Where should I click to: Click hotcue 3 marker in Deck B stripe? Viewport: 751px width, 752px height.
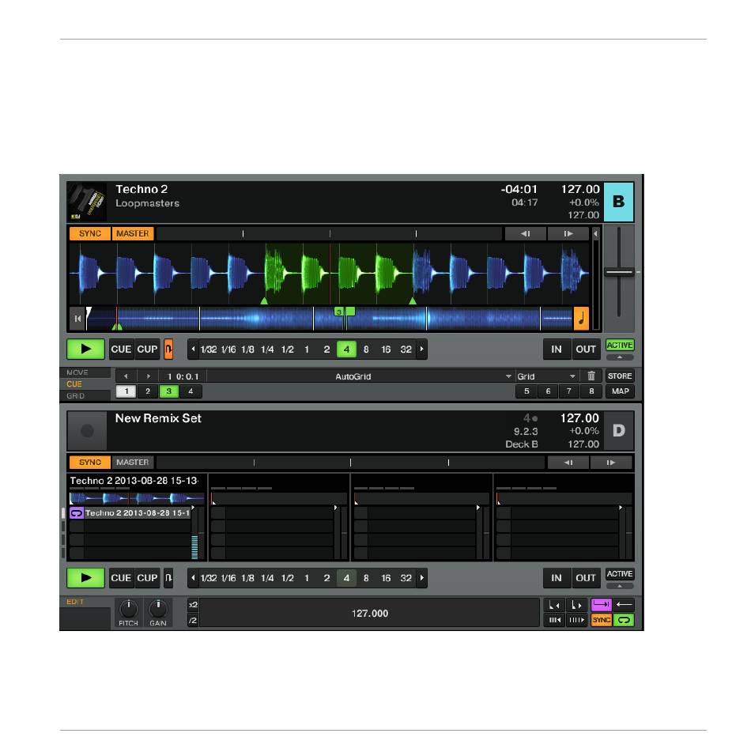point(339,312)
